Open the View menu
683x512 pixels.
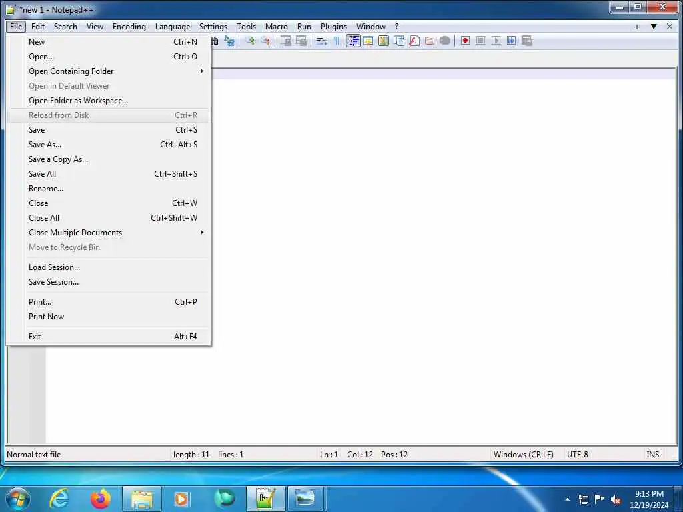pos(95,27)
